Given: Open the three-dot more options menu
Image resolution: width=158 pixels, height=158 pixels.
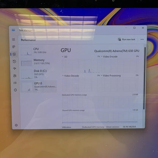Looking at the screenshot, I should coord(142,39).
